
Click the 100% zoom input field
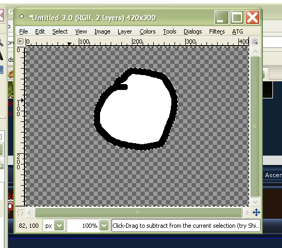pyautogui.click(x=83, y=225)
